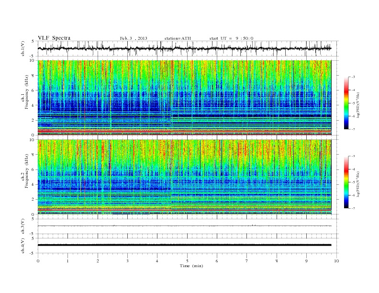The width and height of the screenshot is (379, 293).
Task: Select the "Feb. 3, 2013" date text
Action: [x=134, y=38]
